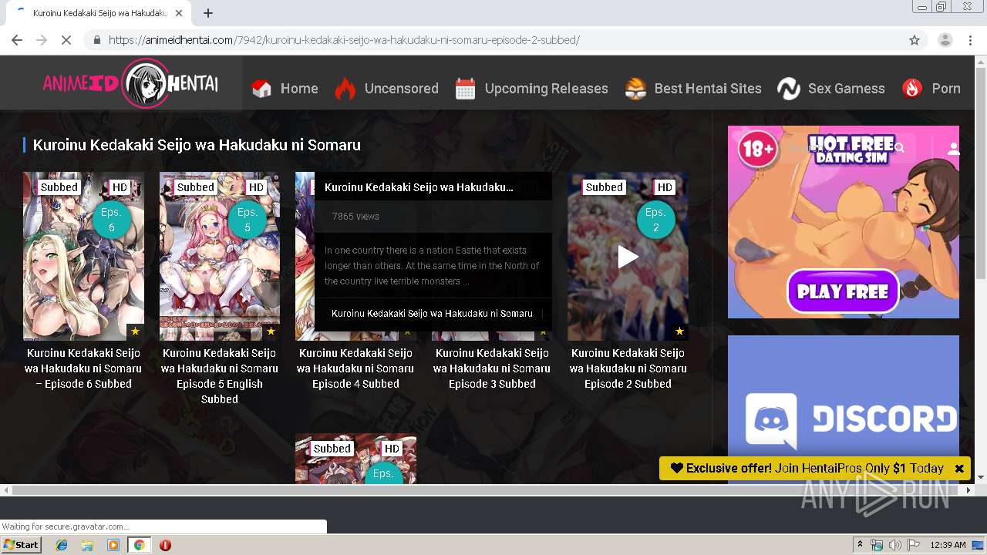
Task: Click the vertical scrollbar down arrow
Action: 981,478
